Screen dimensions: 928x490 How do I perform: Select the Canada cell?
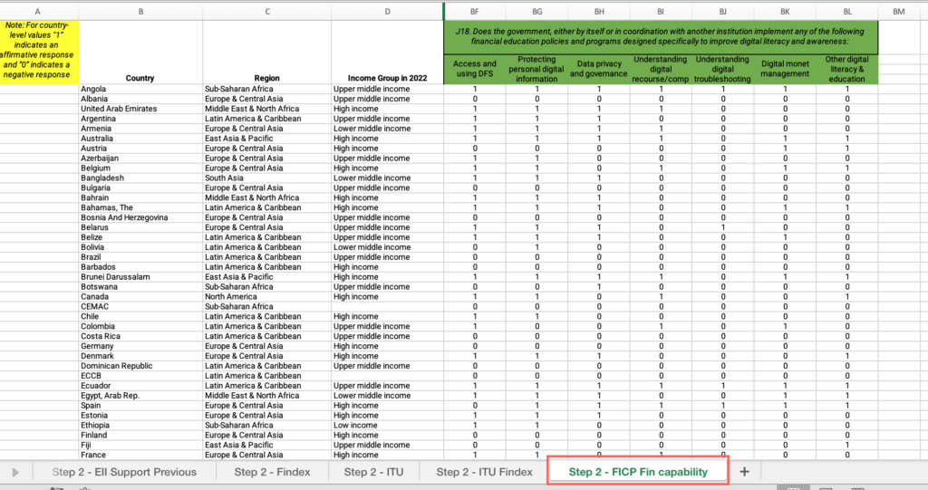pos(140,296)
